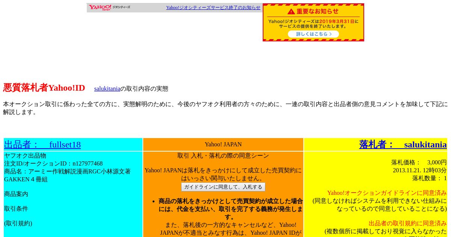Click the bold bullet about 売買契約が成立した場合

pos(230,209)
